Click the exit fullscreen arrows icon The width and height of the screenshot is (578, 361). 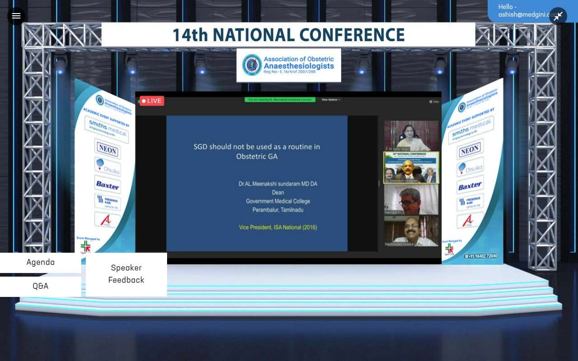pos(558,16)
